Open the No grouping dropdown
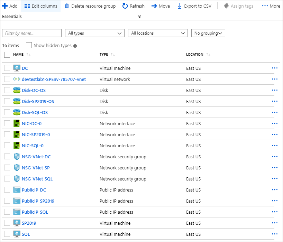The height and width of the screenshot is (242, 283). [208, 33]
